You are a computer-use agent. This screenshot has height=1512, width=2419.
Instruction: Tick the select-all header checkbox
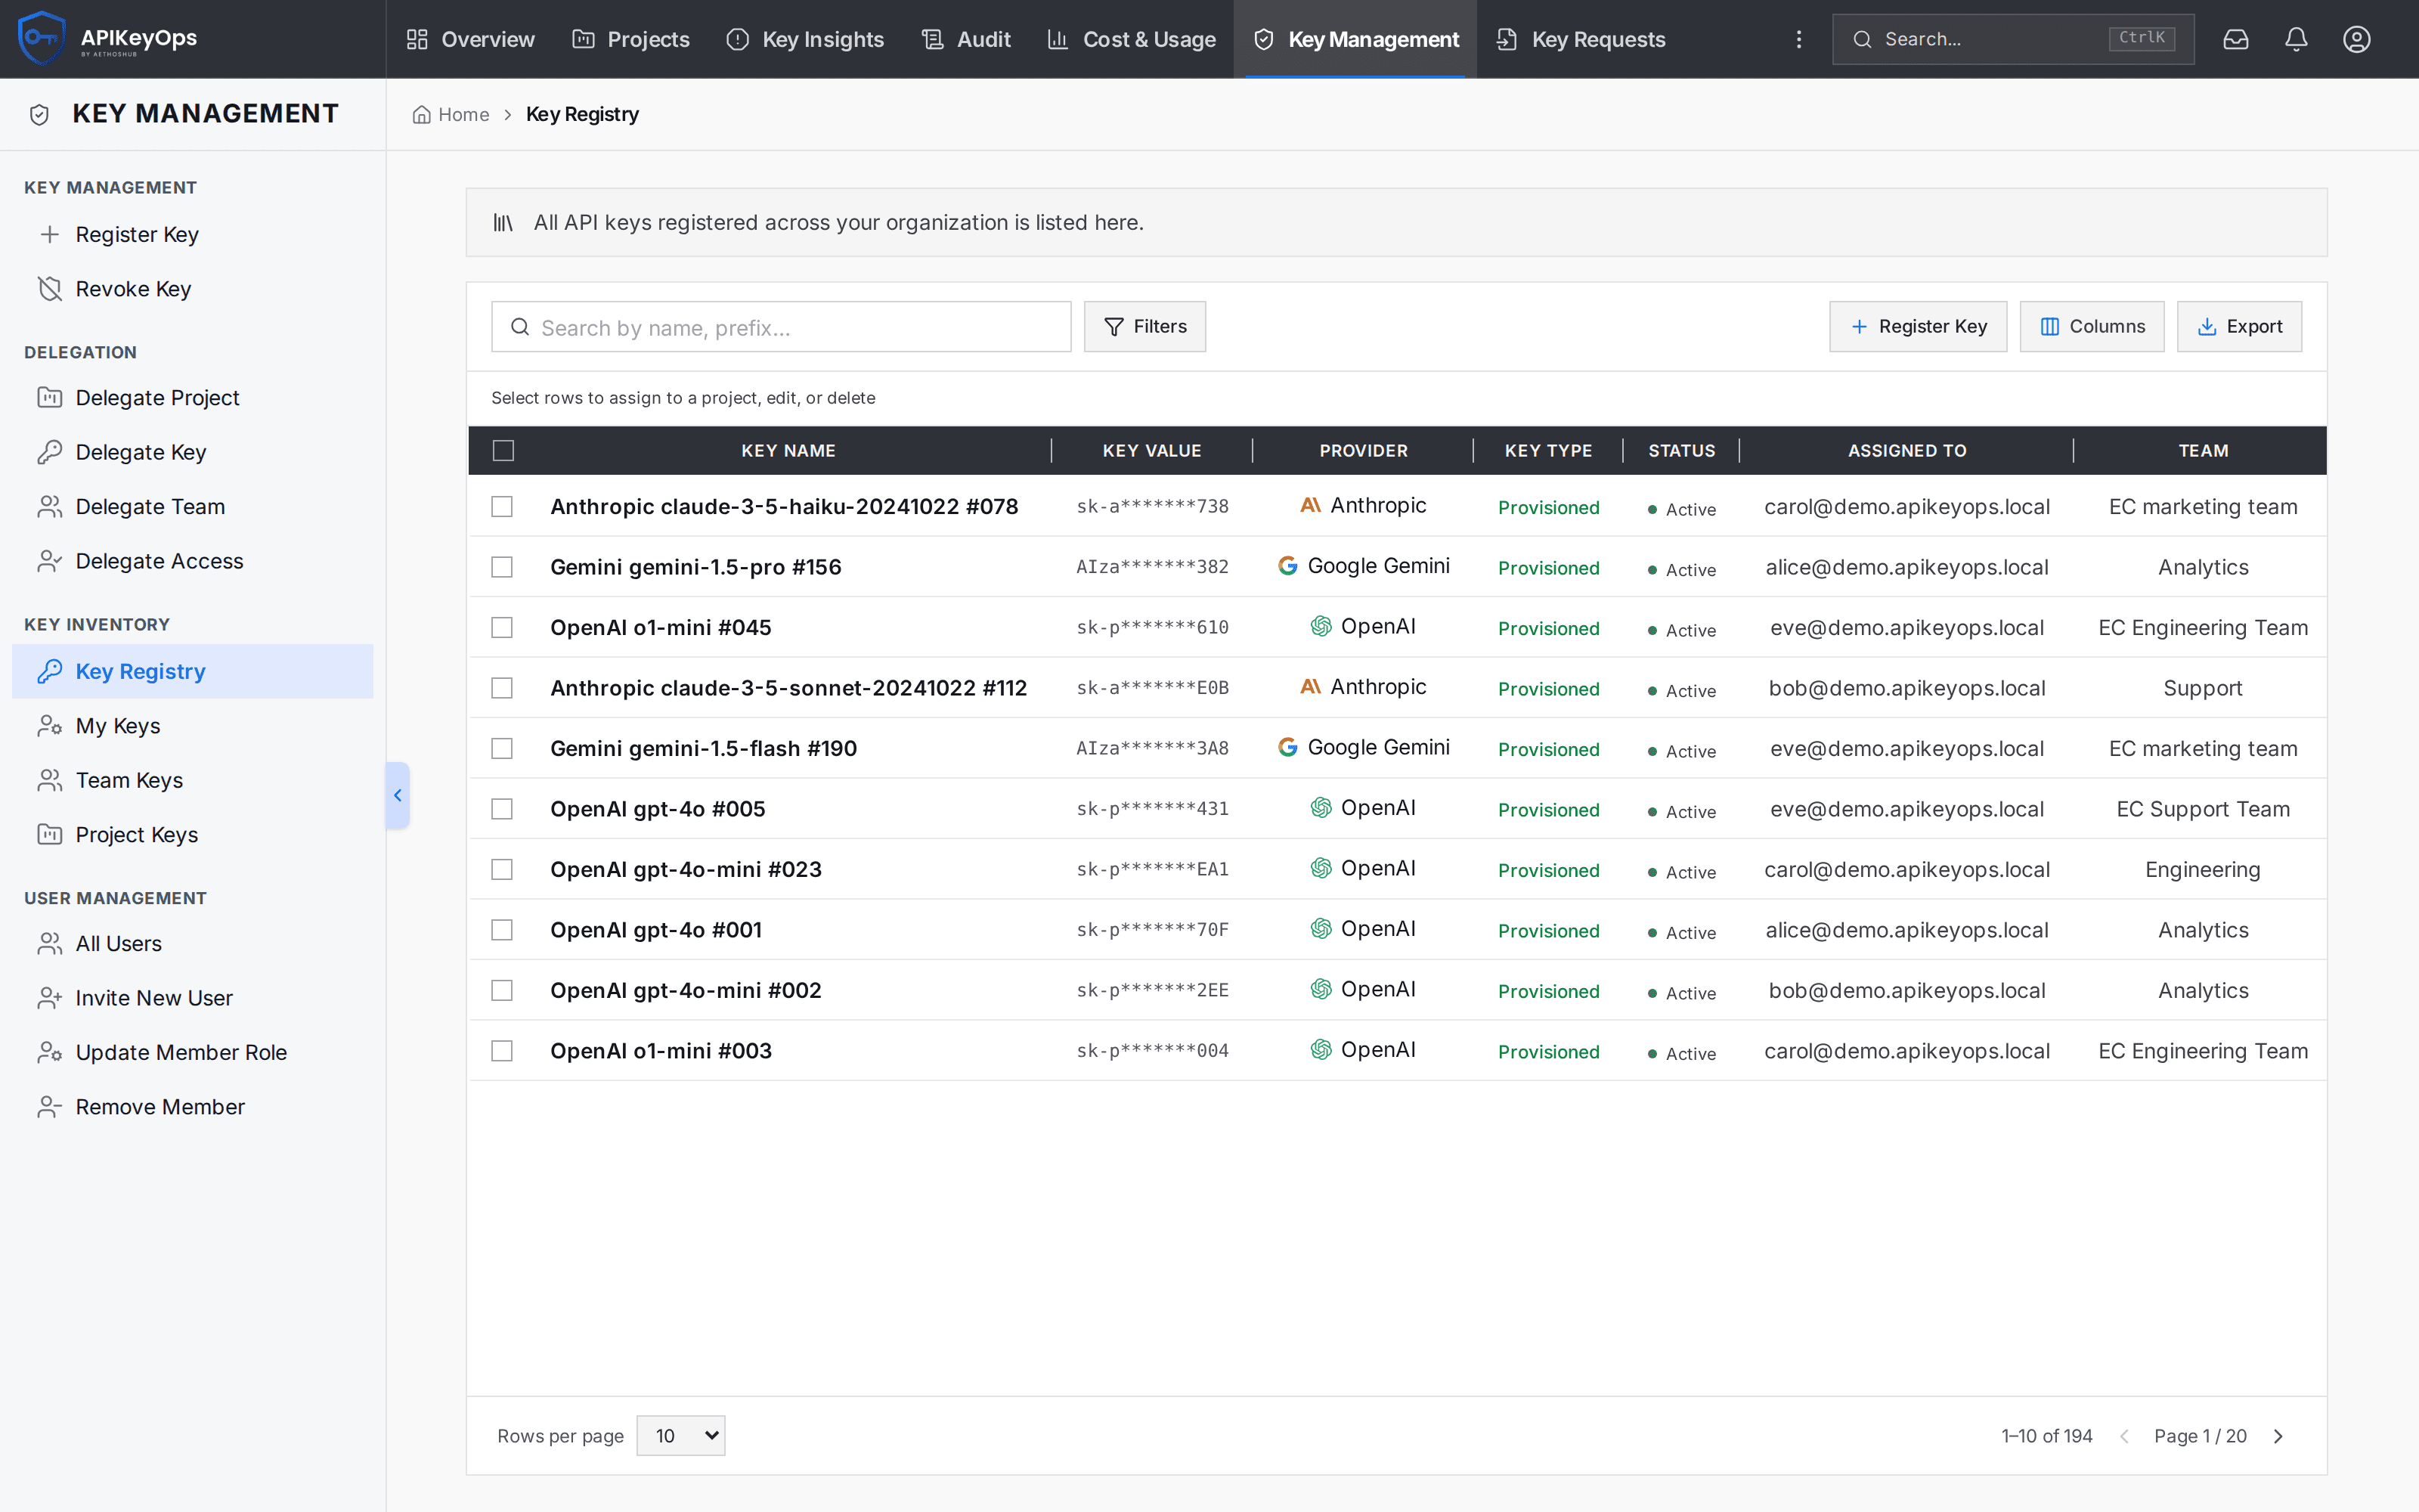click(x=503, y=450)
